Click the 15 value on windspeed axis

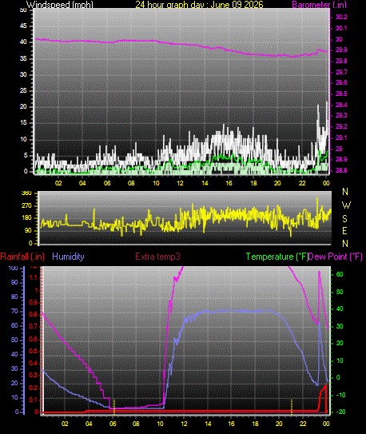[23, 122]
